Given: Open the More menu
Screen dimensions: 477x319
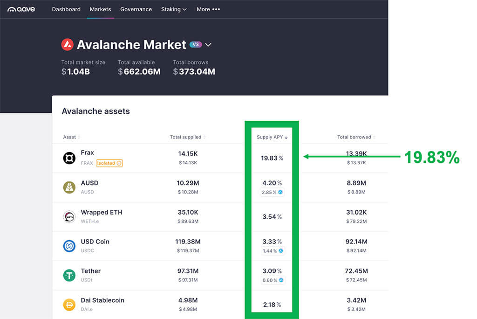Looking at the screenshot, I should pos(208,9).
